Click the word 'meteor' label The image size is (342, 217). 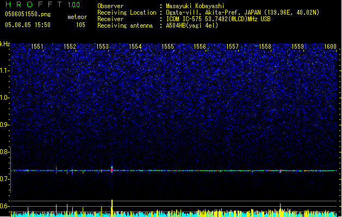click(77, 17)
